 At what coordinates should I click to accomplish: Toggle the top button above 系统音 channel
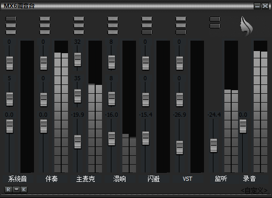point(10,19)
